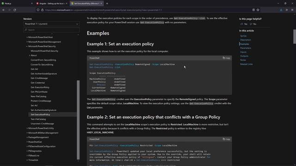Viewport: 296px width, 166px height.
Task: Jump to Outputs section
Action: pyautogui.click(x=244, y=56)
